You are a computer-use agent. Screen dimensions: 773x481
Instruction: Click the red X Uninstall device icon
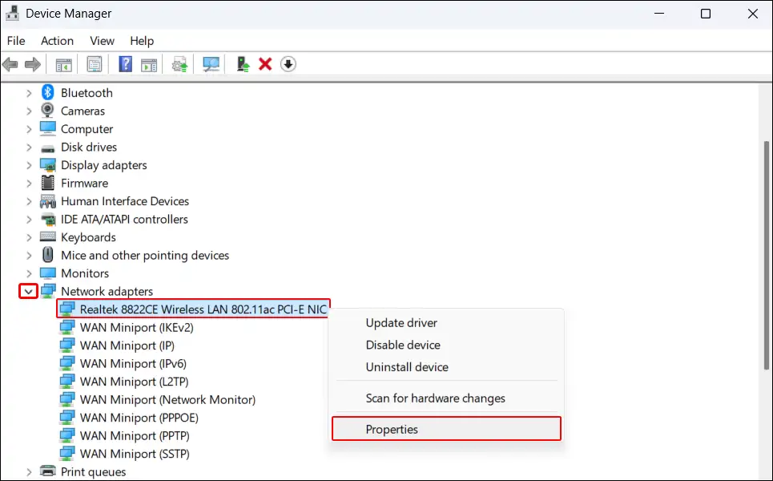coord(265,63)
